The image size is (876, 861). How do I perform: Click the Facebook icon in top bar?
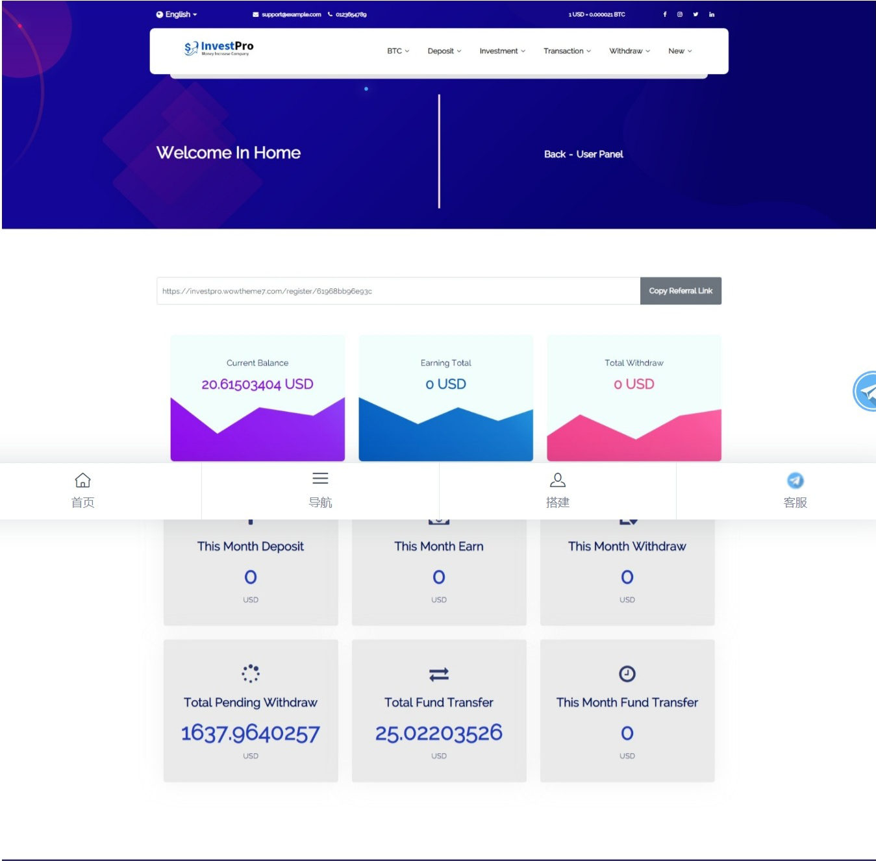pyautogui.click(x=664, y=14)
